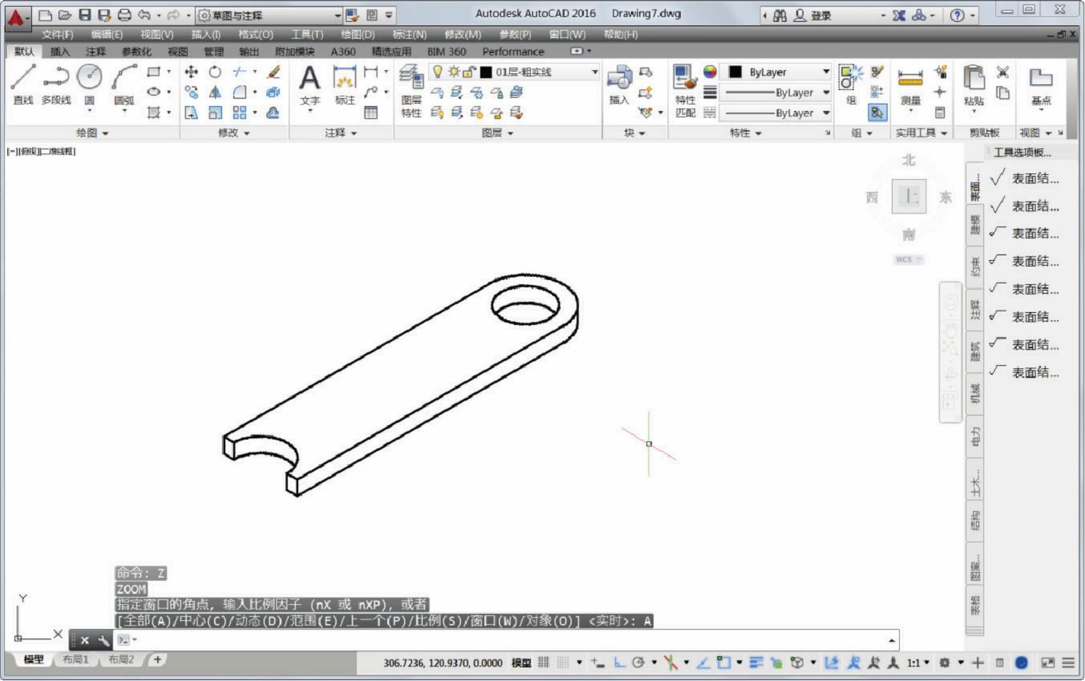Click the layer color black swatch

click(486, 72)
